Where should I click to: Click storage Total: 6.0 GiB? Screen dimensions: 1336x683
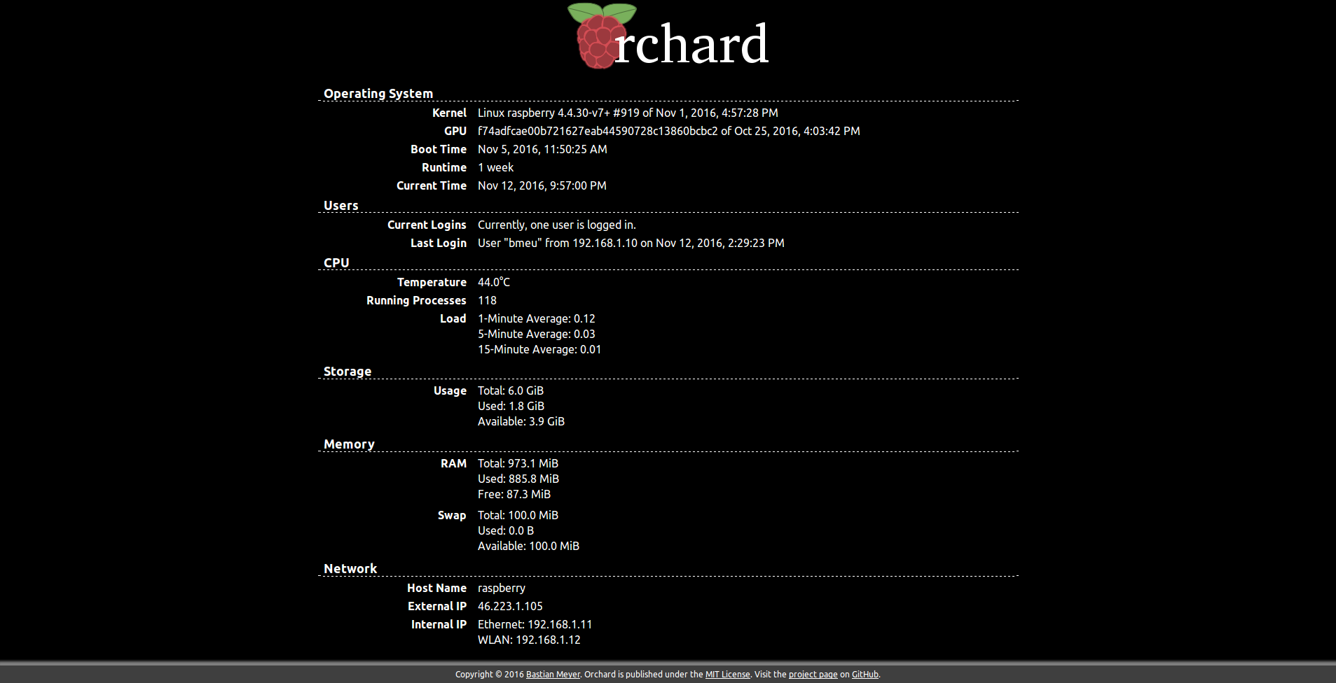point(511,390)
